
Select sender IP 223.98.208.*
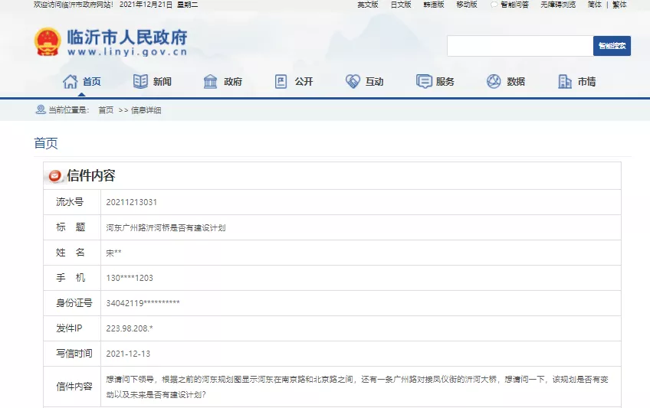[x=130, y=328]
